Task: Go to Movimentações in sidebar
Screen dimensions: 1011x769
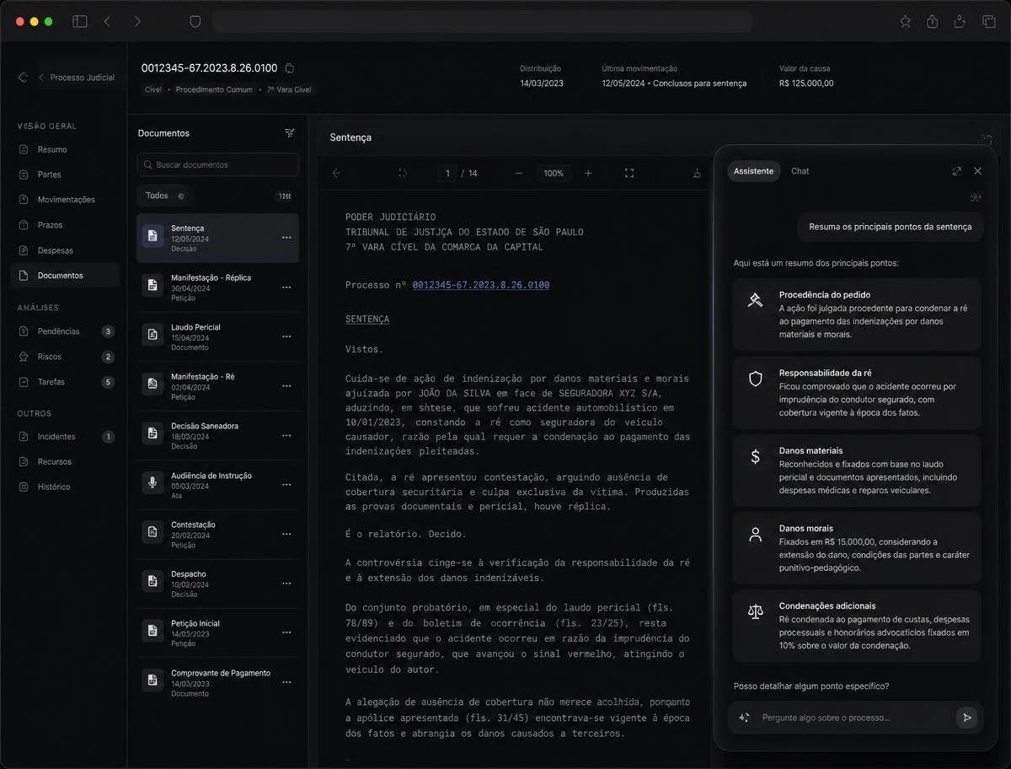Action: pyautogui.click(x=64, y=200)
